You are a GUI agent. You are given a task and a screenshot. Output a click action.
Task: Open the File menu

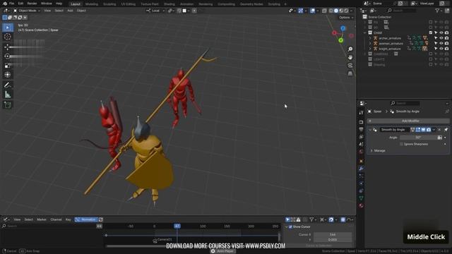(11, 4)
